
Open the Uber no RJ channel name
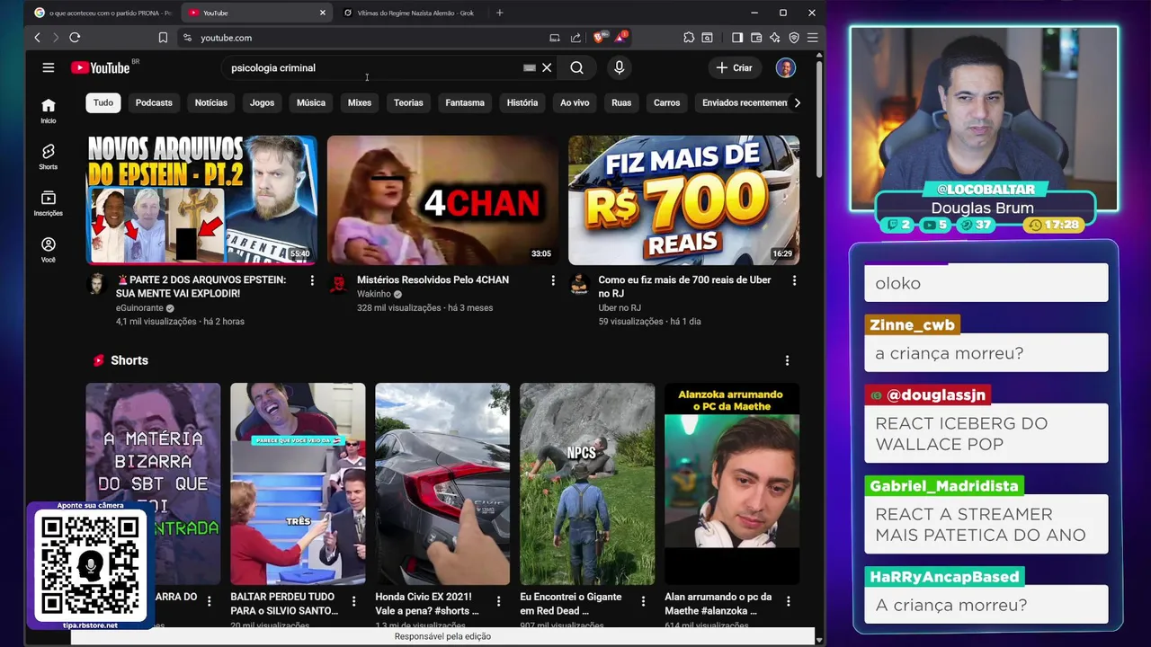tap(620, 307)
